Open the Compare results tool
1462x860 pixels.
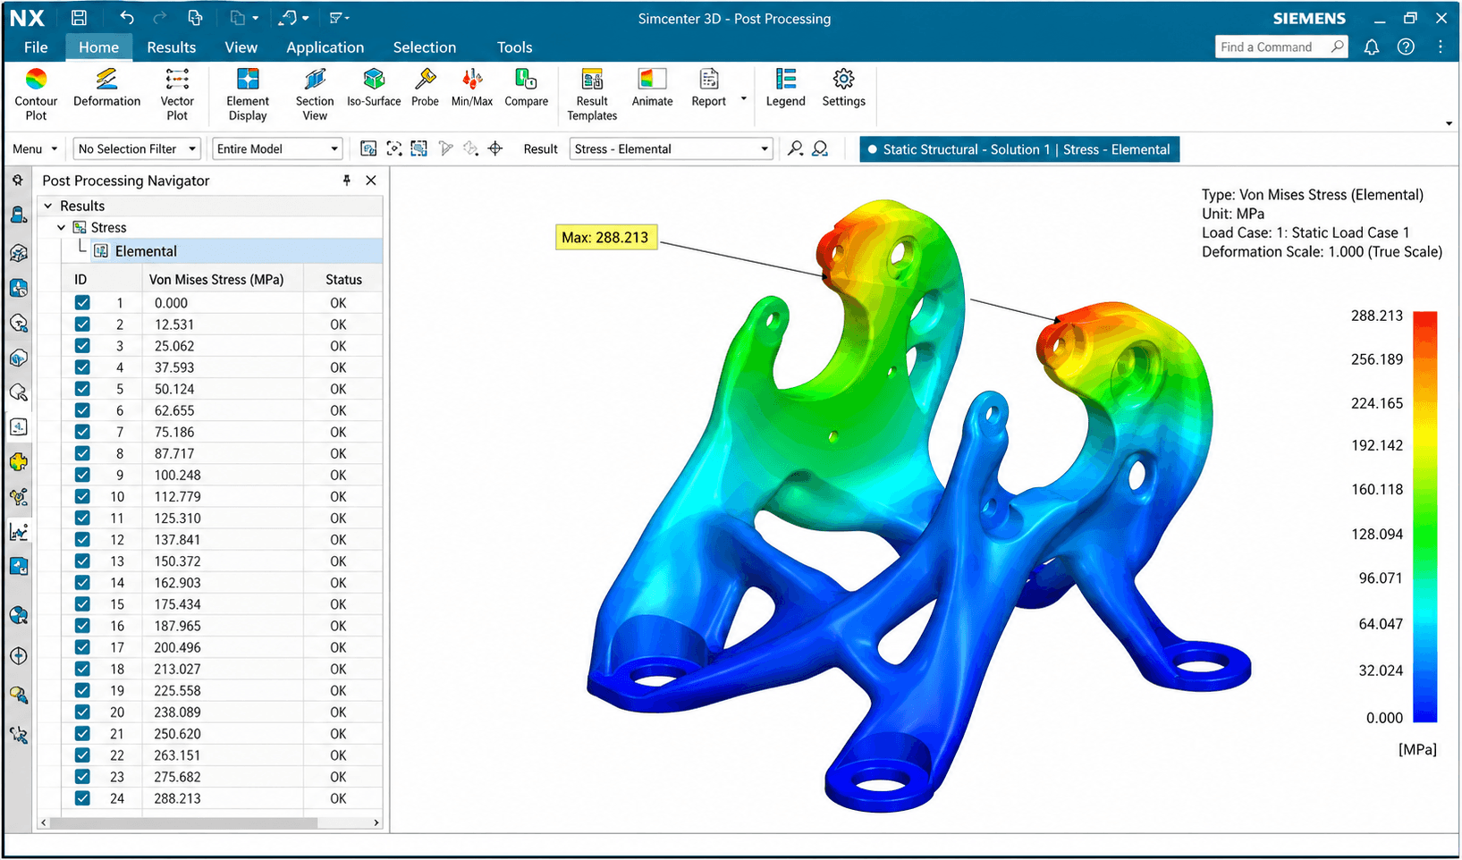point(526,88)
